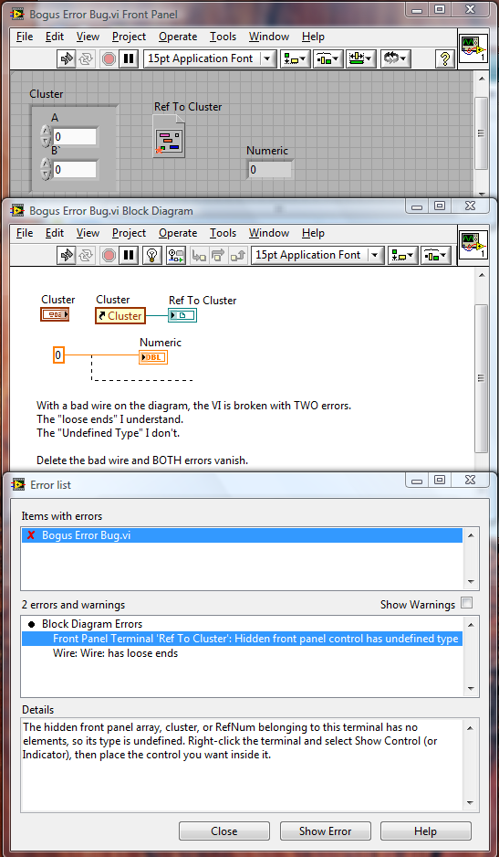Toggle Highlight Execution light bulb

152,255
